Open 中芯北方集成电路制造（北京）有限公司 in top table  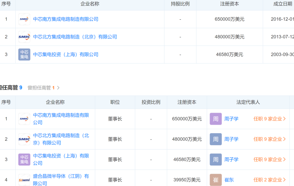point(75,37)
